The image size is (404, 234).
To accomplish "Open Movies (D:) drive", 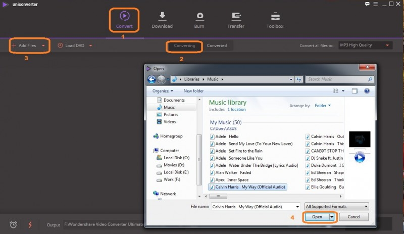I will click(171, 165).
